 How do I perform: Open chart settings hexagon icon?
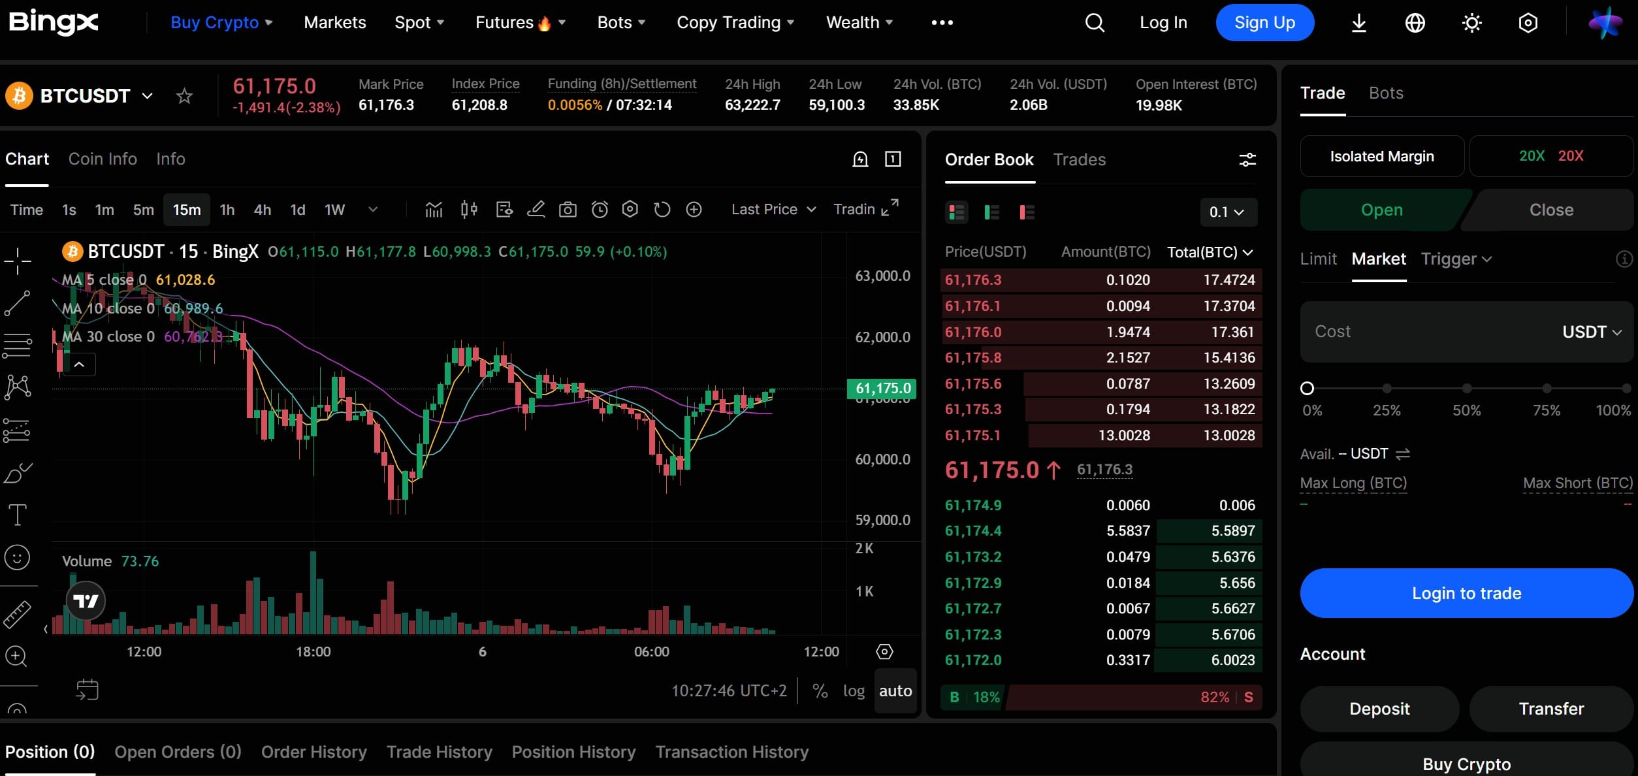click(x=630, y=209)
